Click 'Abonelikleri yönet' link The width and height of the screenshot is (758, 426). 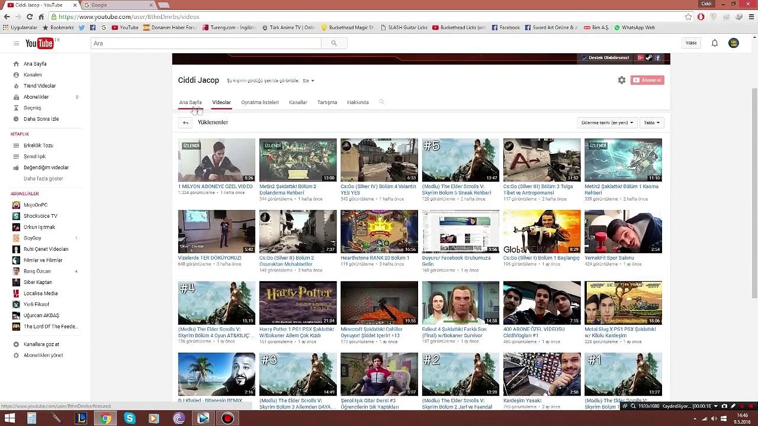[43, 356]
